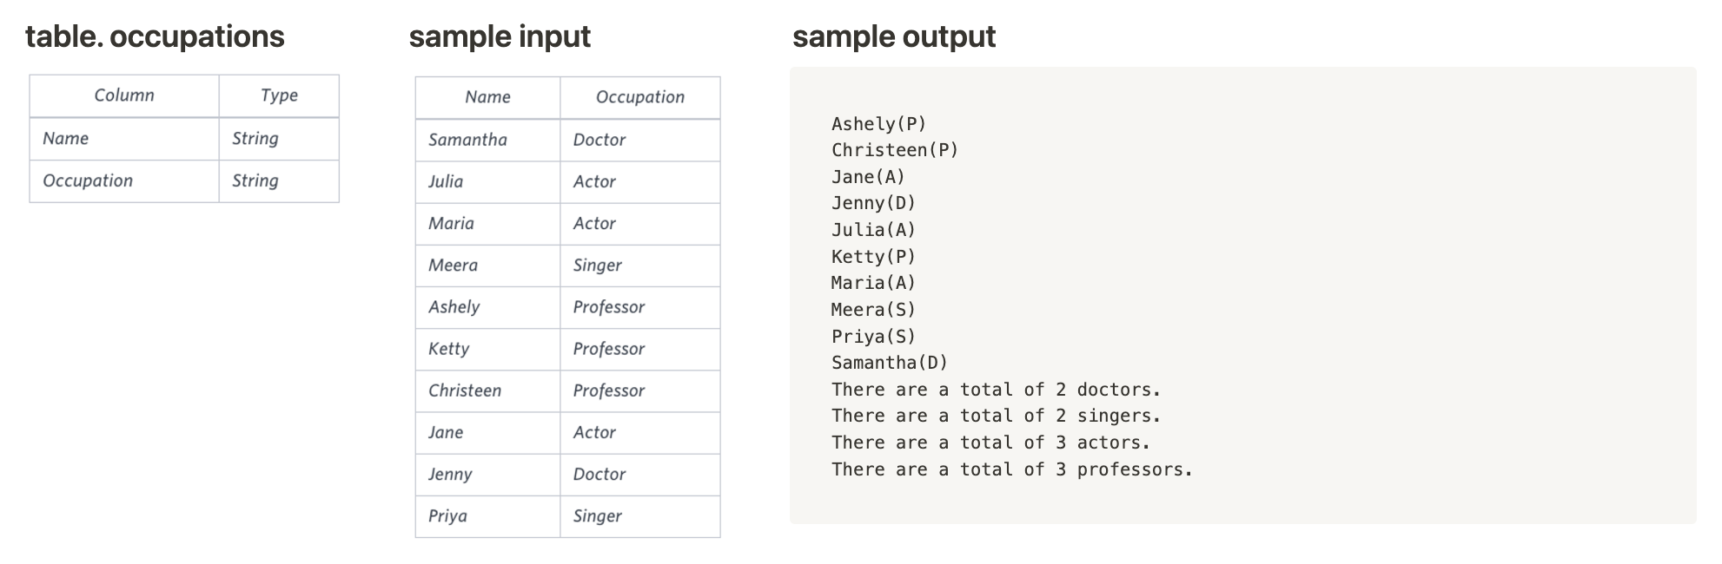The height and width of the screenshot is (564, 1722).
Task: Click the Singer cell next to Meera
Action: tap(598, 266)
